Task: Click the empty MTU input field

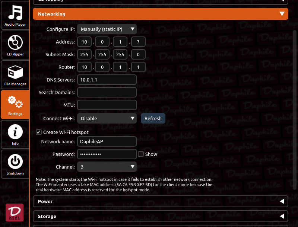Action: (107, 105)
